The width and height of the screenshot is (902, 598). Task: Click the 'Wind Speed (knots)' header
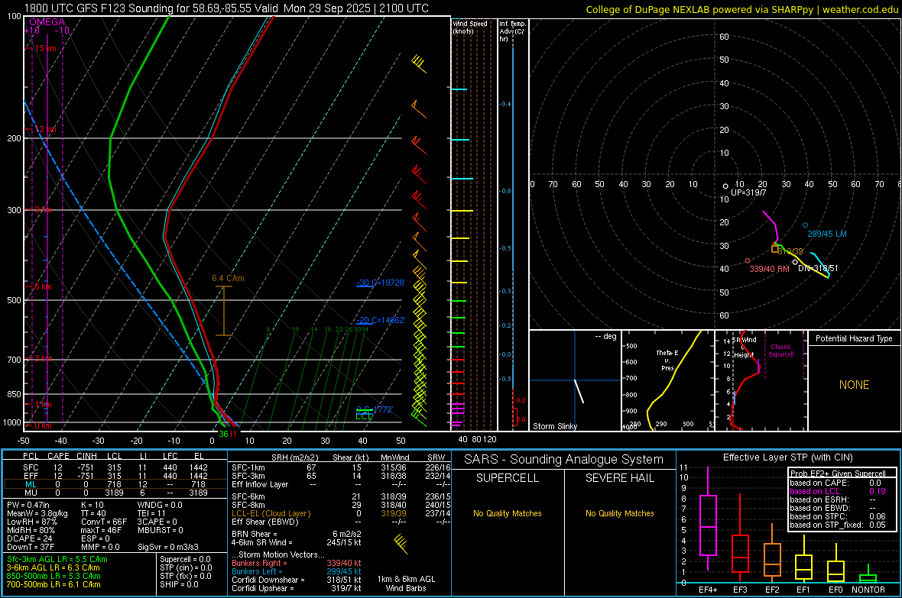tap(470, 27)
